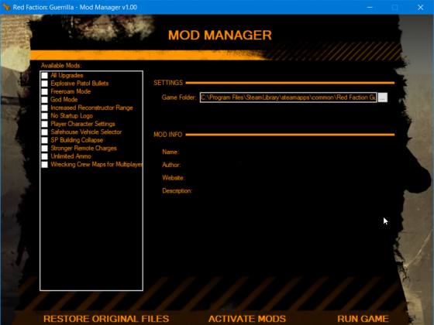Select 'Explosive Pistol Bullets' label text
Image resolution: width=434 pixels, height=325 pixels.
[x=79, y=84]
